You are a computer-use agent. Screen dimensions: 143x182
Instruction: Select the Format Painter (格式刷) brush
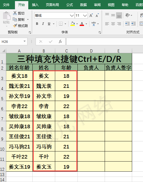pyautogui.click(x=15, y=26)
